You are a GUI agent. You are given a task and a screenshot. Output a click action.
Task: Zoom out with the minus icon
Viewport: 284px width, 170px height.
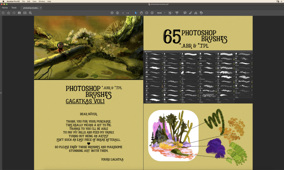pos(147,13)
